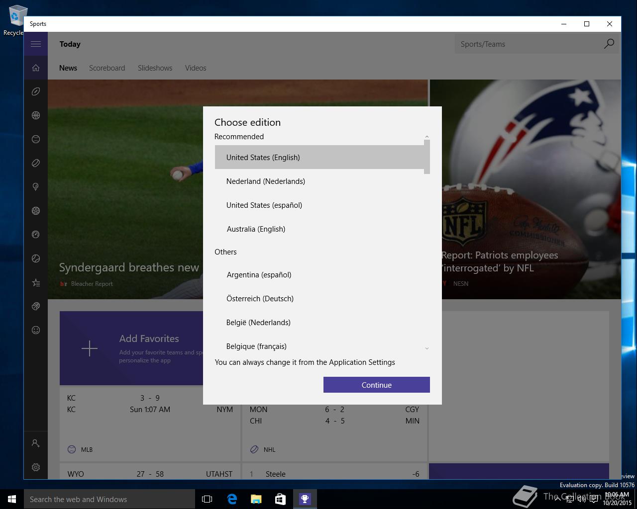Open the account sign-in icon
This screenshot has height=509, width=637.
(36, 443)
